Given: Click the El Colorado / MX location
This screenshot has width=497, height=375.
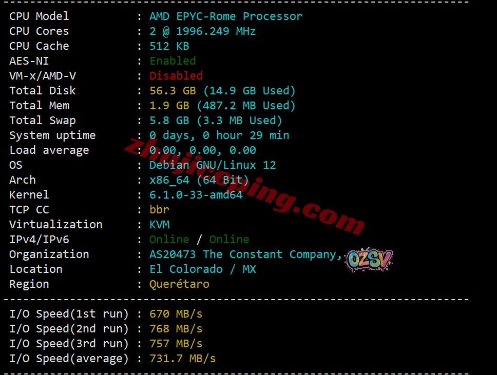Looking at the screenshot, I should (x=202, y=269).
